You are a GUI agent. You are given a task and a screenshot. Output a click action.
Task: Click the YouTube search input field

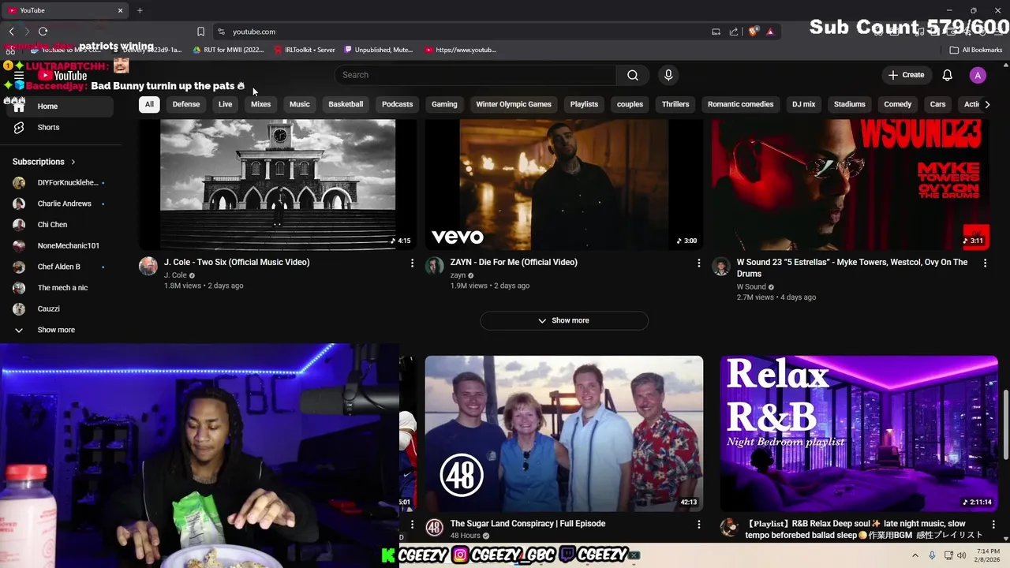(476, 75)
